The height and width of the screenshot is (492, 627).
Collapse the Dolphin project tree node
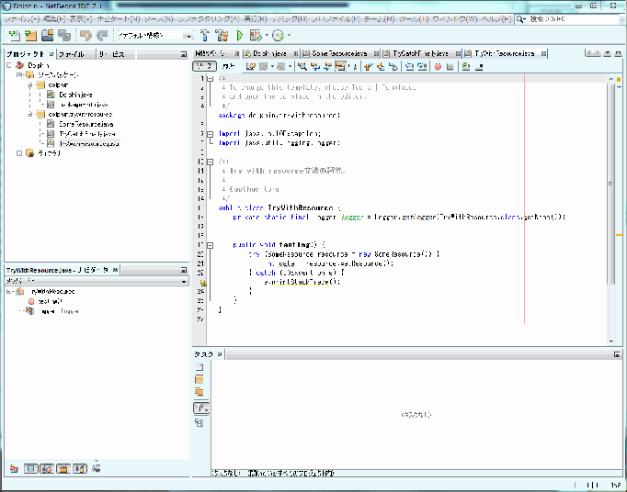(x=9, y=66)
